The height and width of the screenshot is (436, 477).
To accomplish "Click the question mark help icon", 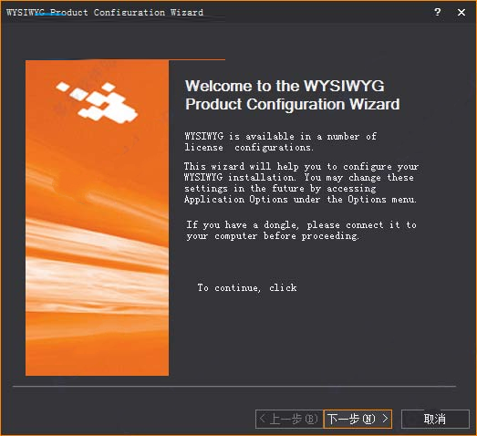I will pos(438,12).
